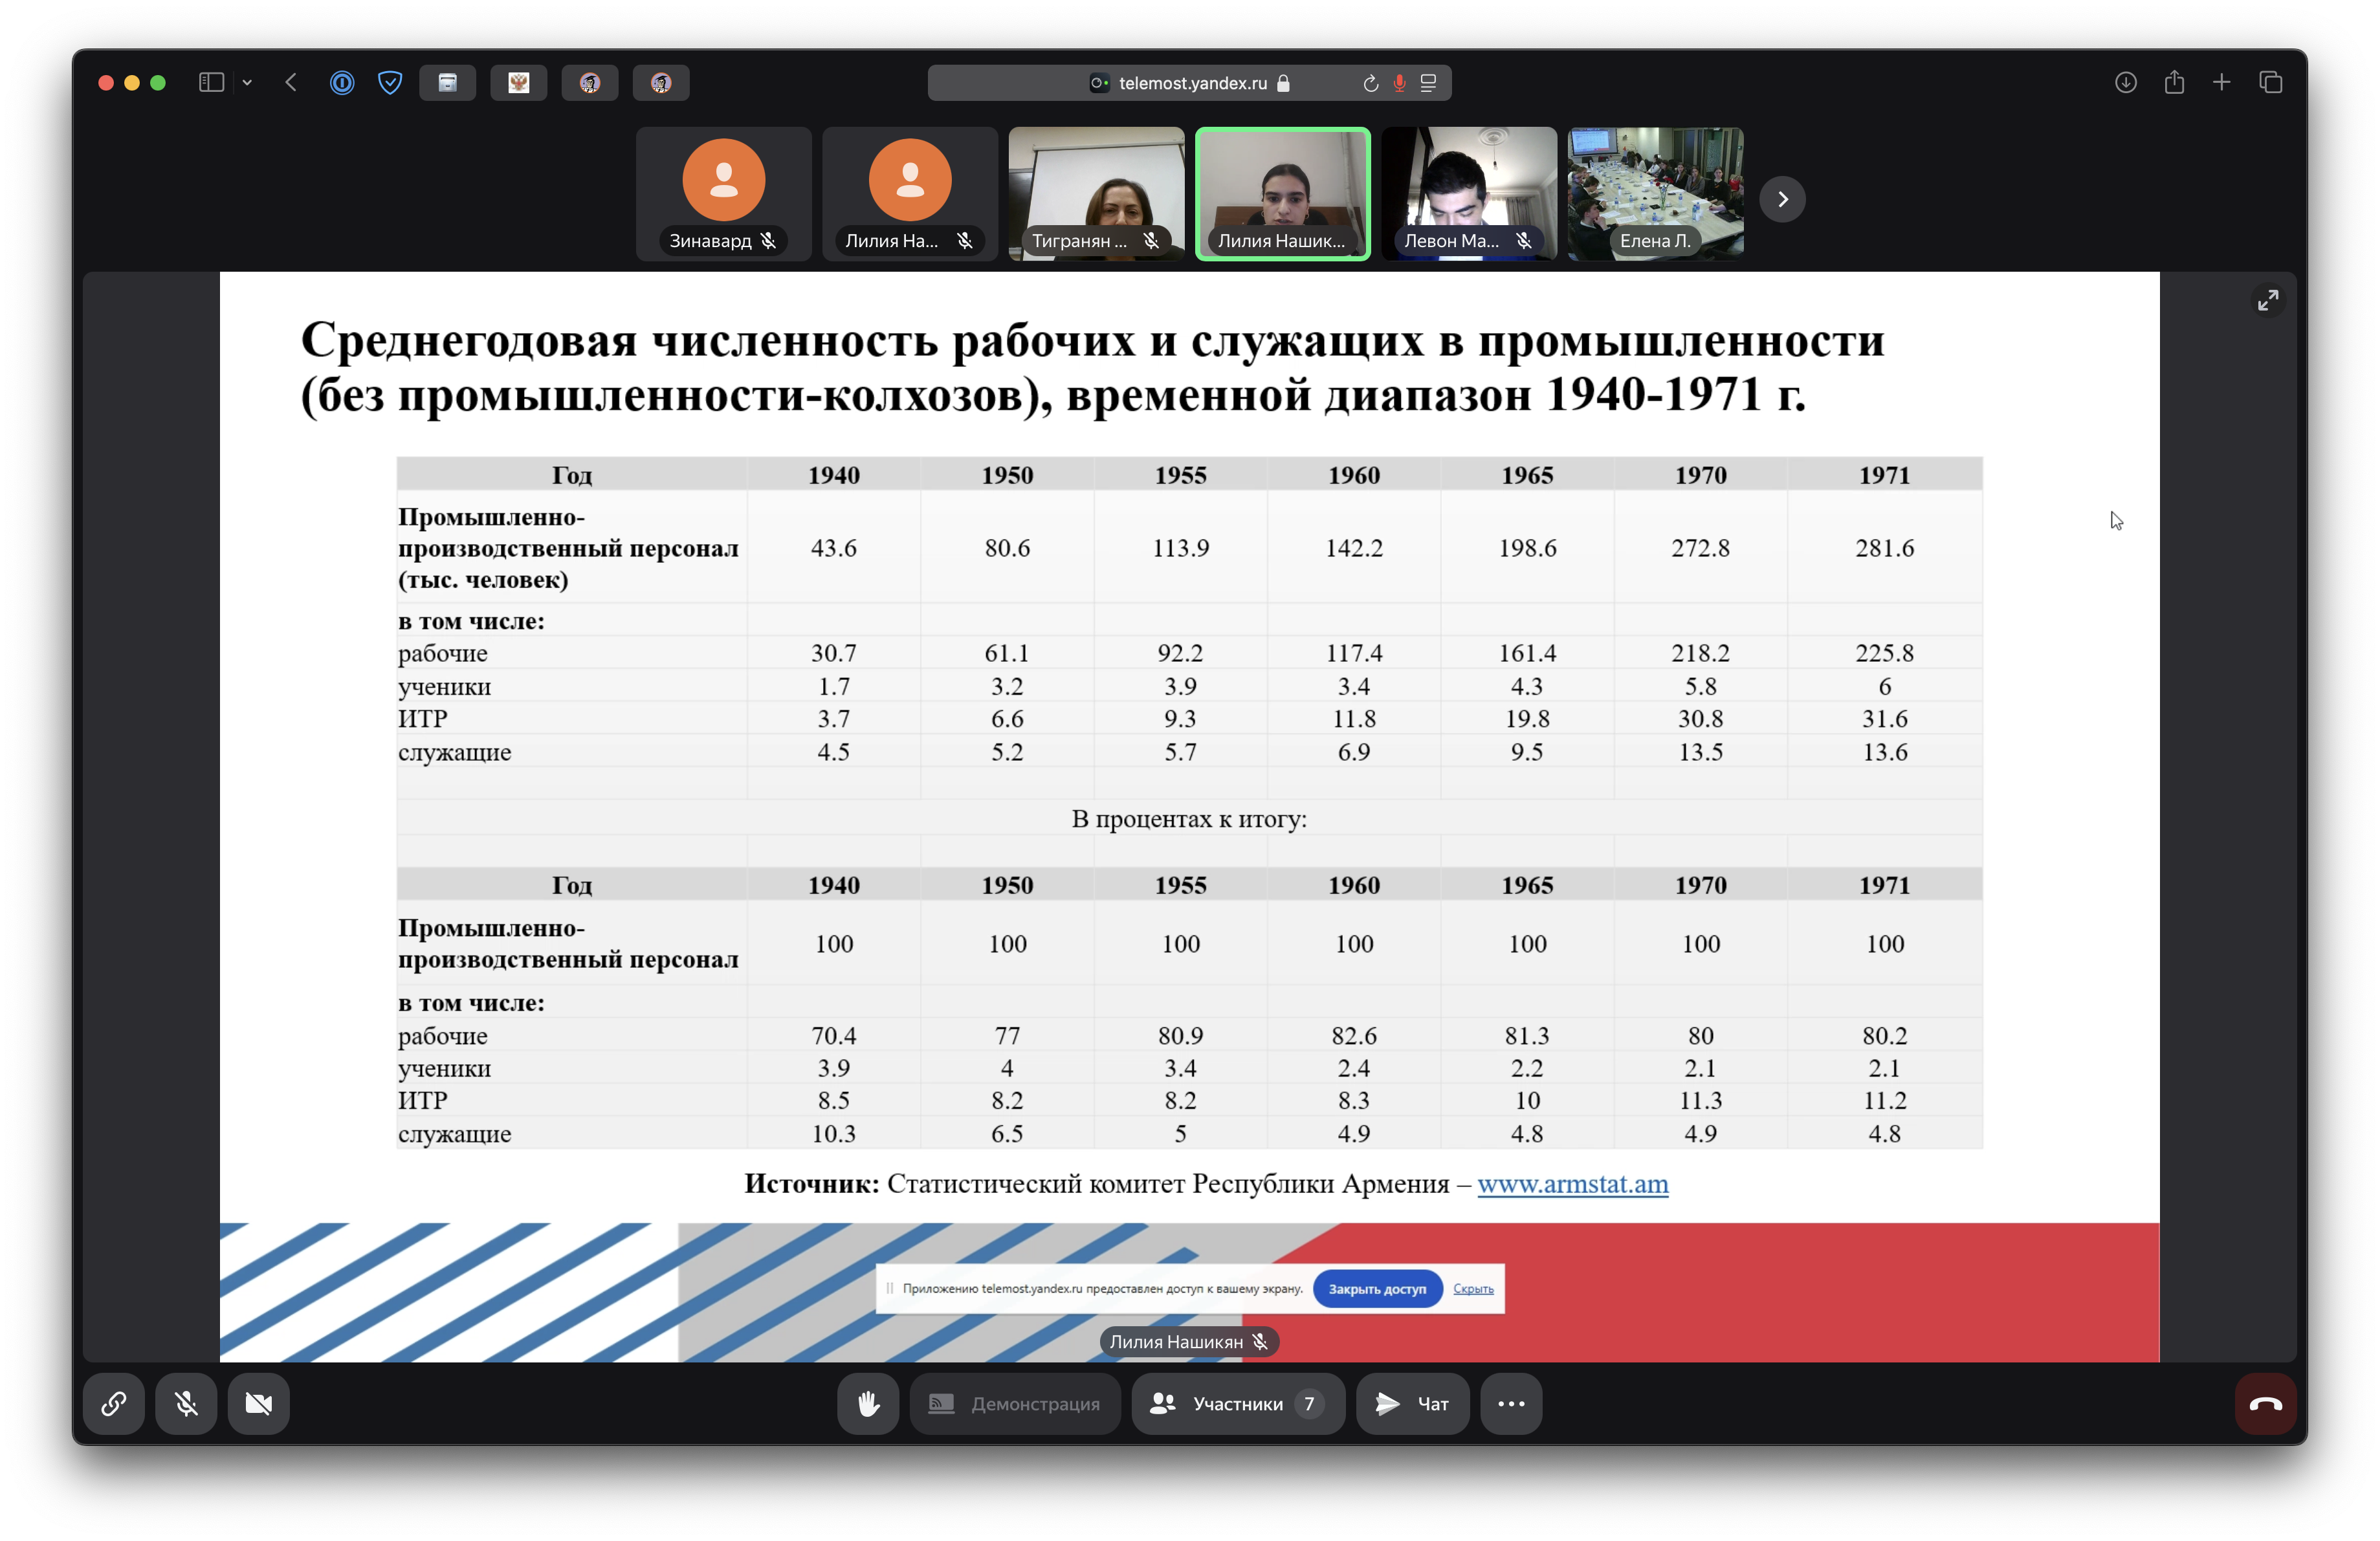Copy the meeting link with link icon

[x=114, y=1404]
